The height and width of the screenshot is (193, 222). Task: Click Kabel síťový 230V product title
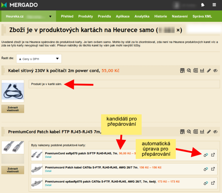(x=54, y=70)
